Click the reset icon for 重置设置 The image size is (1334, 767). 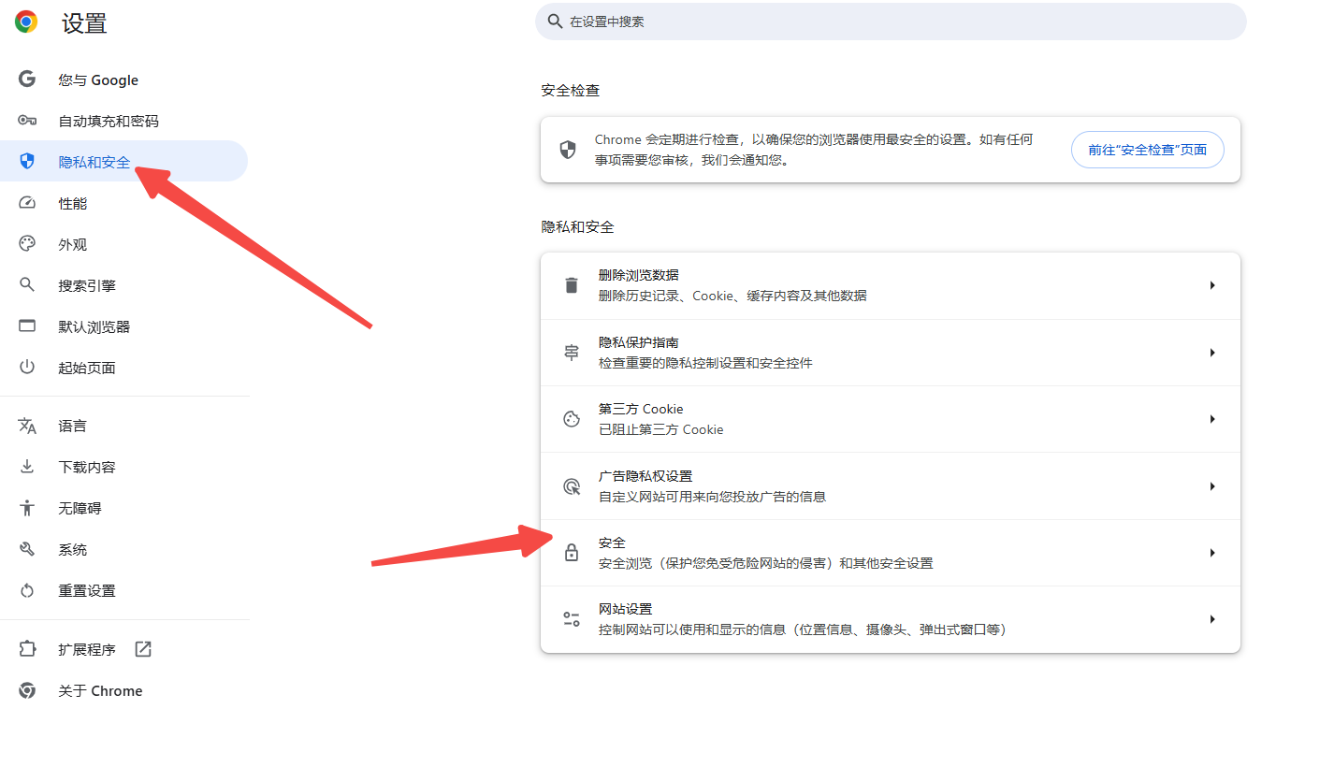pos(27,590)
